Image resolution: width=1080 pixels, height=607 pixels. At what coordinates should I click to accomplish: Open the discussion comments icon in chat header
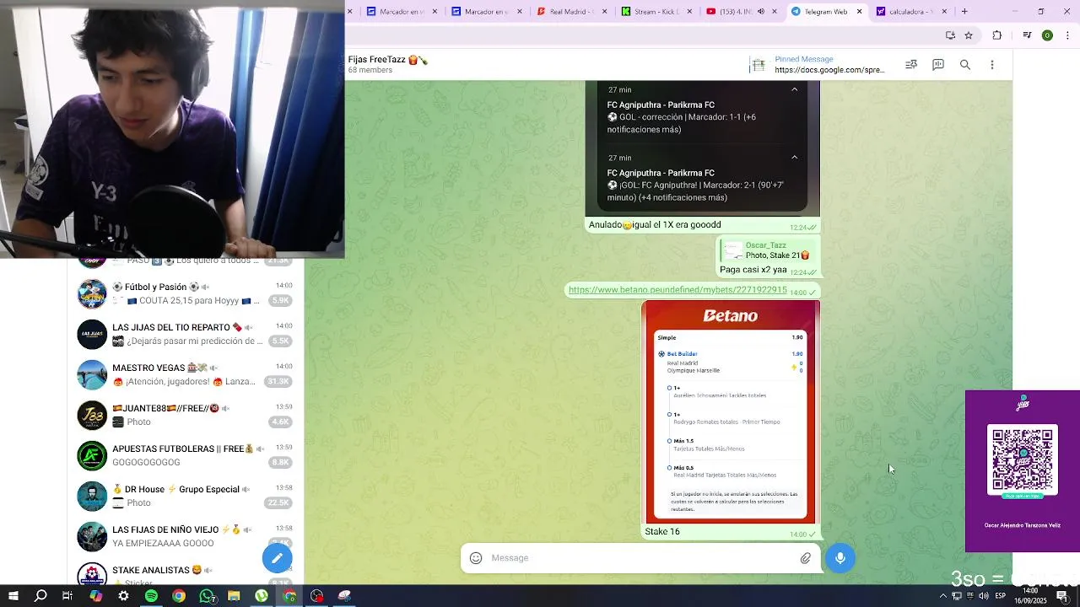click(938, 65)
